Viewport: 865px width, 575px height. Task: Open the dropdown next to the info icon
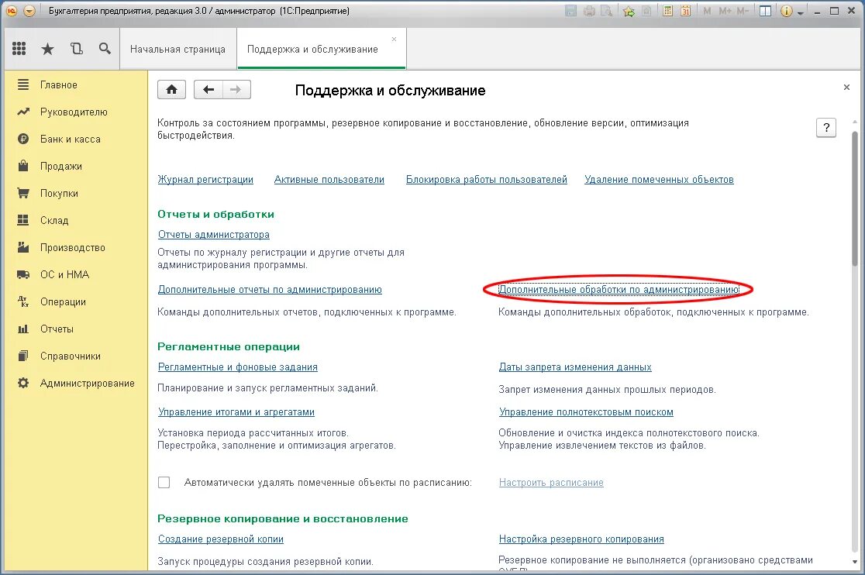[x=798, y=11]
